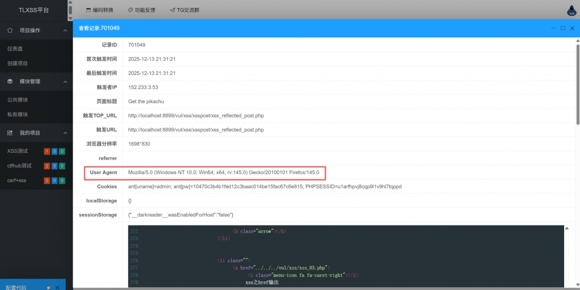Click the red badge 2 of ctfhub测试
Screen dimensions: 580x290
(x=47, y=166)
